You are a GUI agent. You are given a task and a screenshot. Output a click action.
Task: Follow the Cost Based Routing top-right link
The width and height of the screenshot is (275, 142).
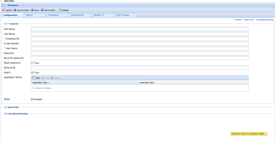click(265, 20)
